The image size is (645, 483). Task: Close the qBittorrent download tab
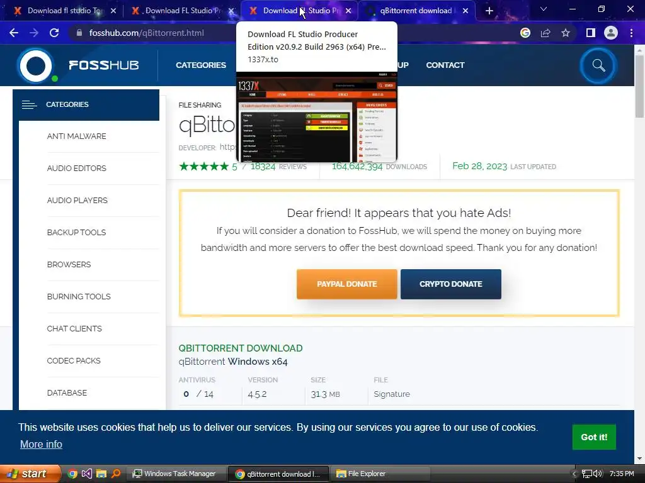(465, 11)
